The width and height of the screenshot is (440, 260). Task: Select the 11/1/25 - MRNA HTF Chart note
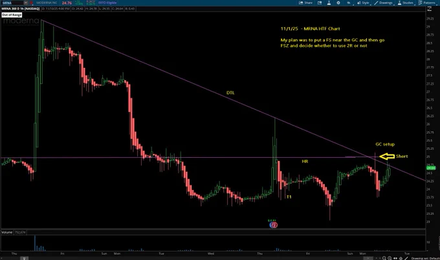coord(310,28)
